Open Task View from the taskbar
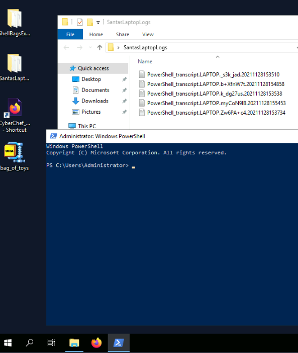 tap(51, 343)
